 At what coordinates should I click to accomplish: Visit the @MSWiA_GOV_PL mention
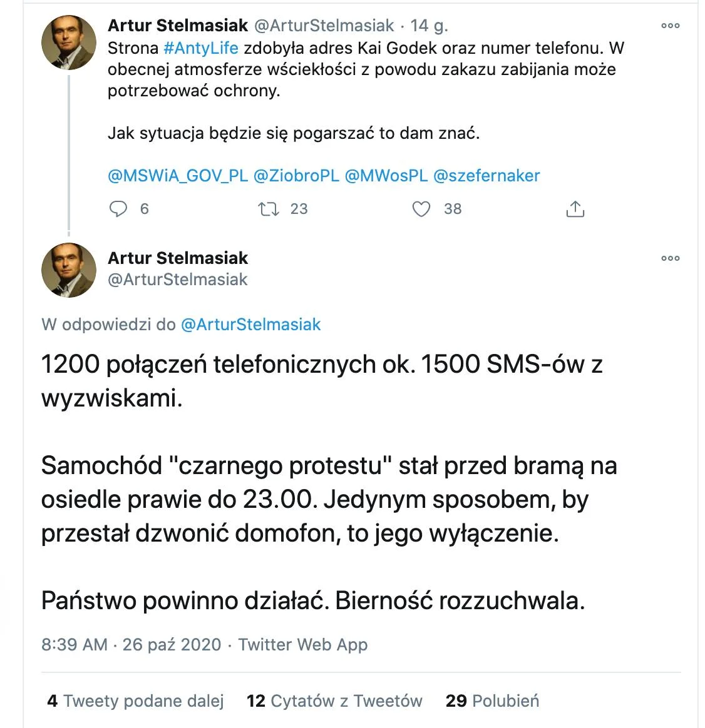[178, 176]
